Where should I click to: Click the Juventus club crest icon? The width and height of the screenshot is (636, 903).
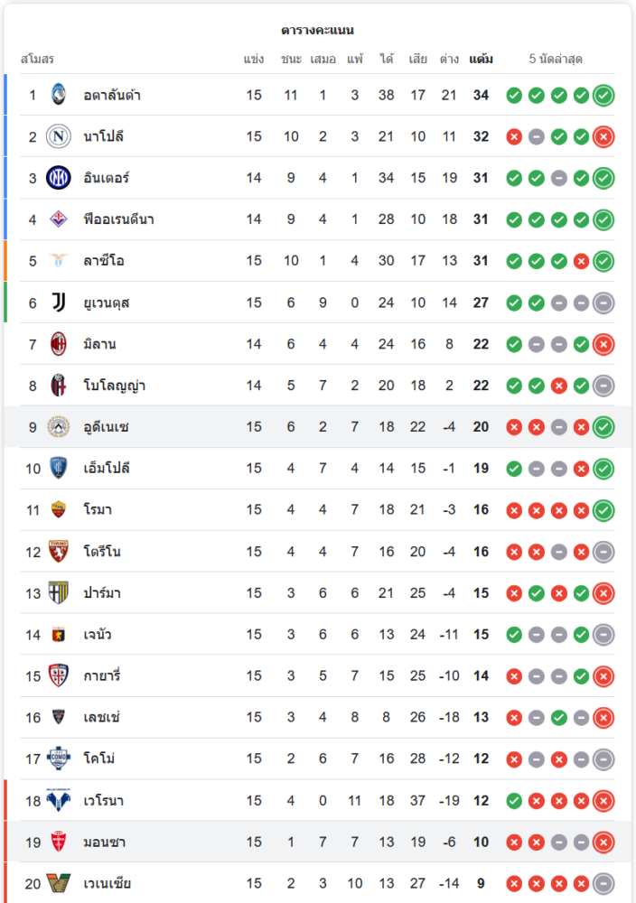tap(59, 303)
